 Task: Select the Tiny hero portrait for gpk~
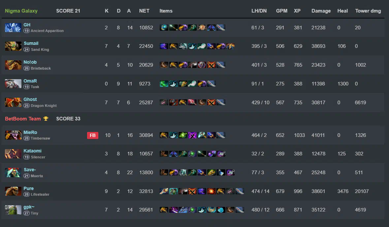pyautogui.click(x=13, y=210)
